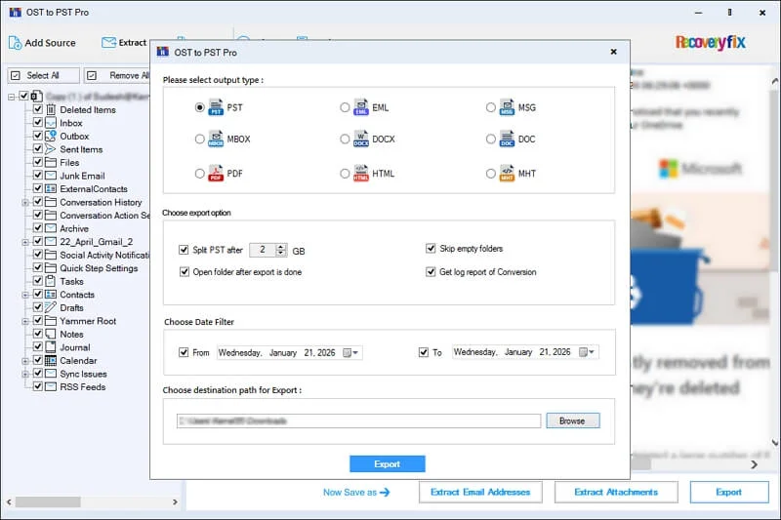Toggle Get log report of Conversion
The image size is (781, 520).
point(431,271)
